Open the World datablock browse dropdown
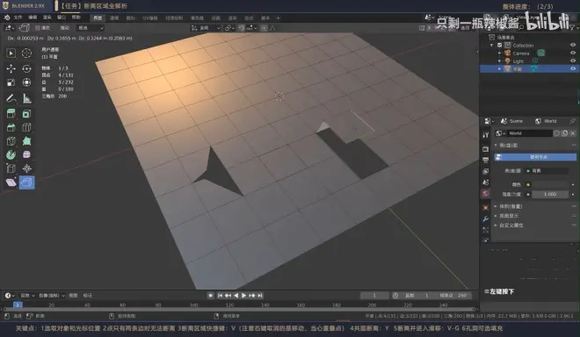This screenshot has height=337, width=580. 501,133
